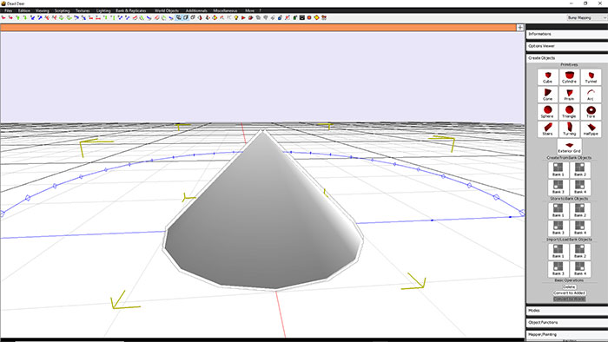Viewport: 608px width, 342px height.
Task: Click the red play arrow toolbar icon
Action: 243,18
